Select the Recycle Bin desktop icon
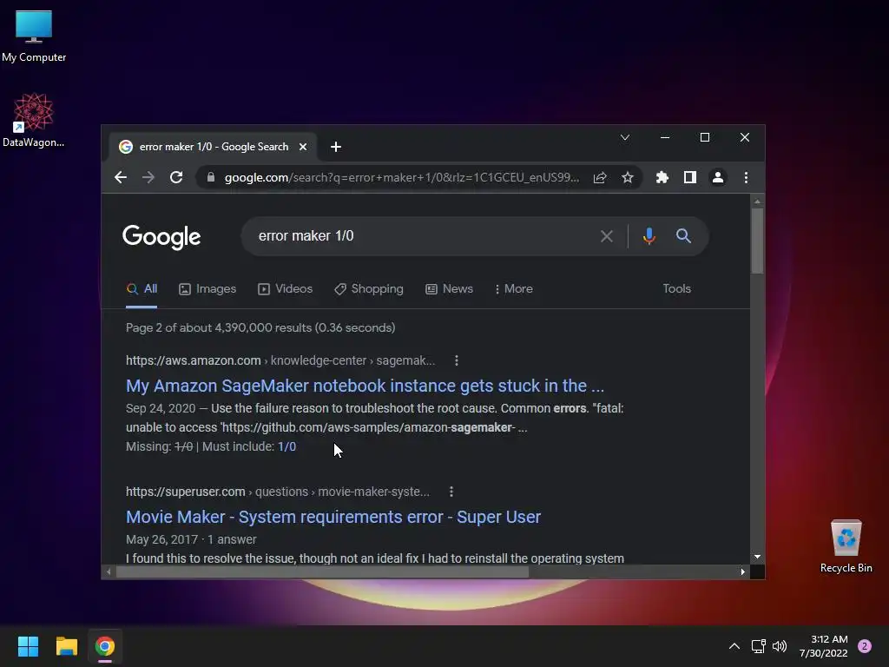889x667 pixels. 846,546
